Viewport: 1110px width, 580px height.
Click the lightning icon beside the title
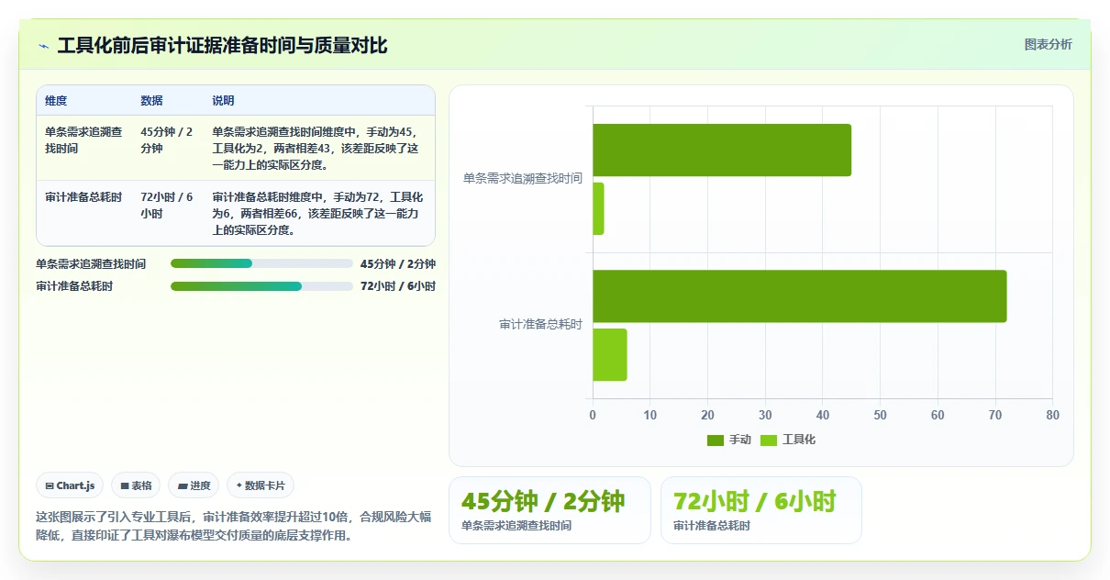click(44, 45)
